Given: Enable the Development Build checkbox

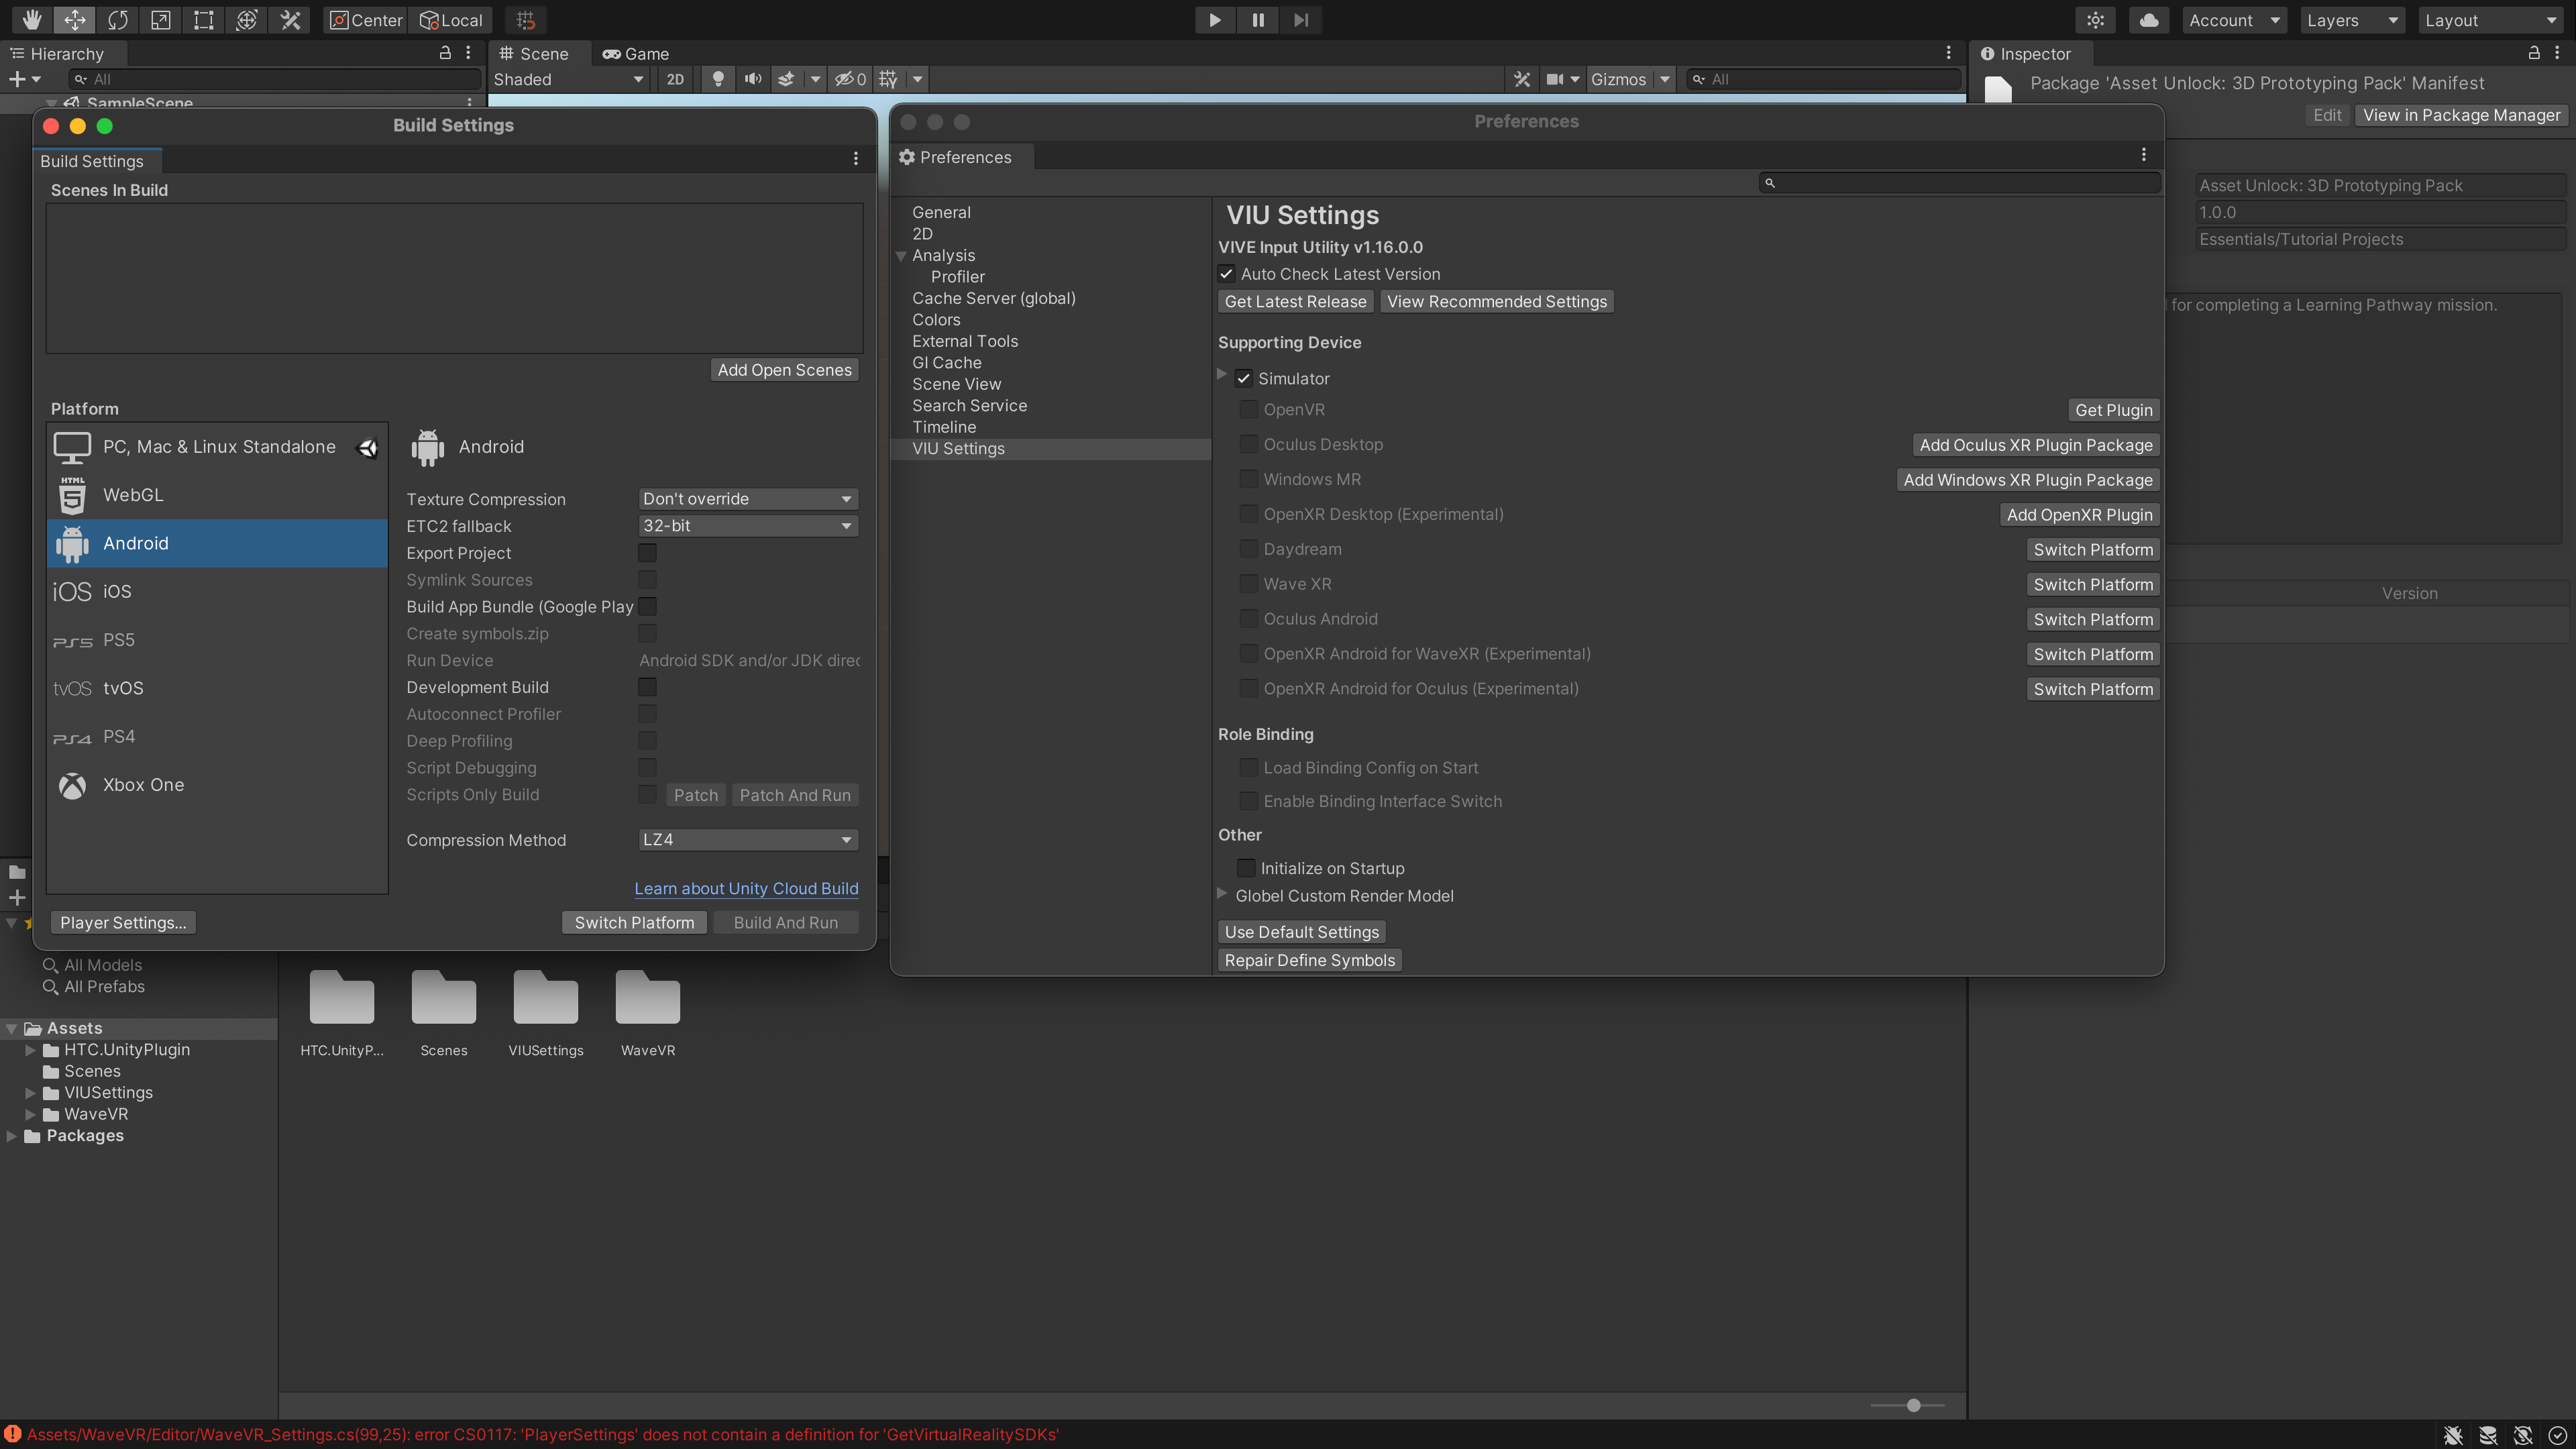Looking at the screenshot, I should [647, 687].
